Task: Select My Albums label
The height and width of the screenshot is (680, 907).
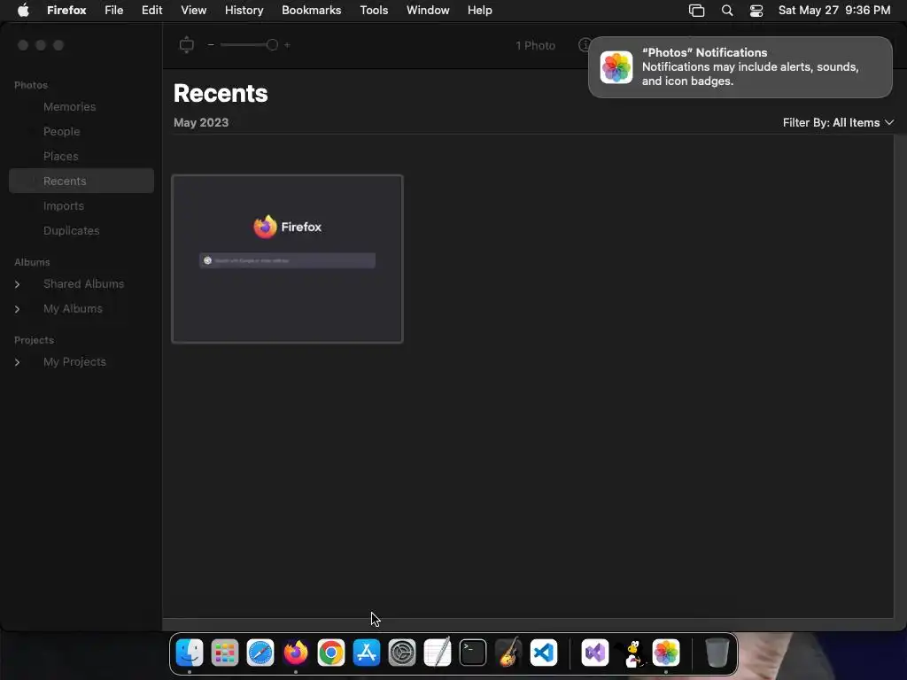Action: tap(73, 309)
